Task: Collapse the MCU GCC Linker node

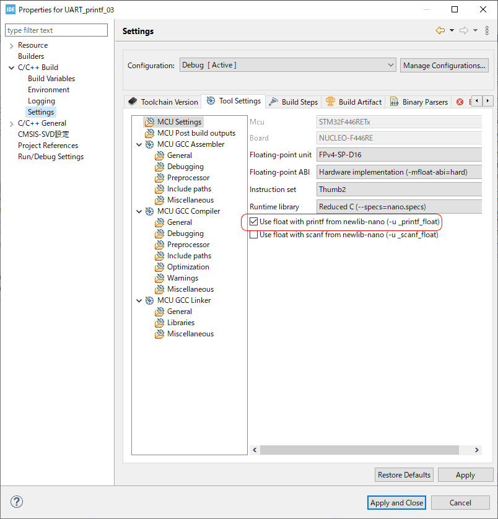Action: [x=139, y=300]
